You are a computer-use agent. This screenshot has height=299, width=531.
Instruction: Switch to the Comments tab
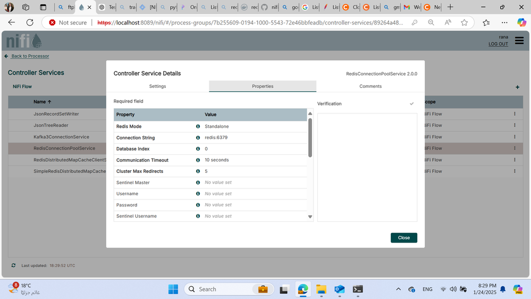pyautogui.click(x=370, y=86)
